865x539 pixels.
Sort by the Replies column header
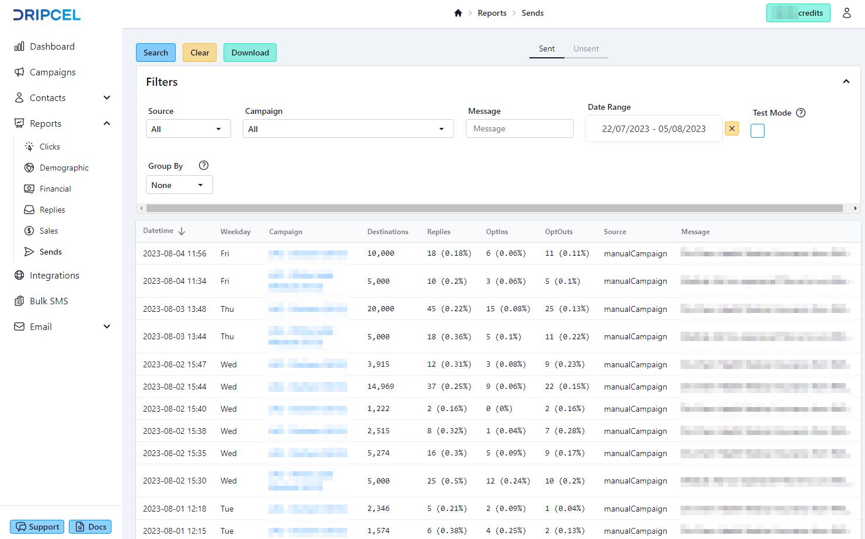(439, 232)
